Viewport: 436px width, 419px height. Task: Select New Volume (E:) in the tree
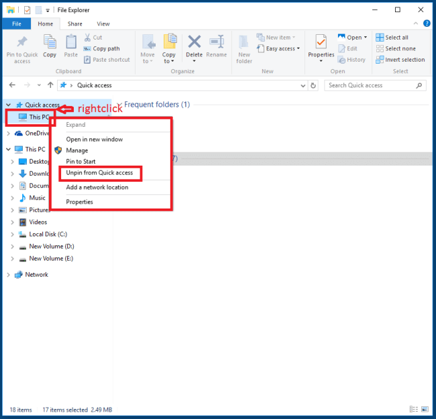point(51,259)
